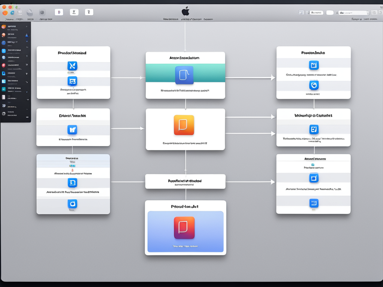Toggle the white pill switch in top-right toolbar
Screen dimensions: 383x287
pyautogui.click(x=330, y=13)
